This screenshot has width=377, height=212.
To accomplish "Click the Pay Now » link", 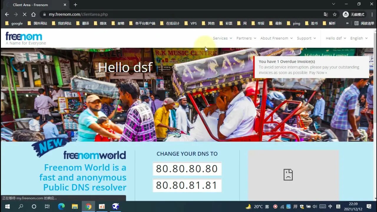I will [x=318, y=72].
